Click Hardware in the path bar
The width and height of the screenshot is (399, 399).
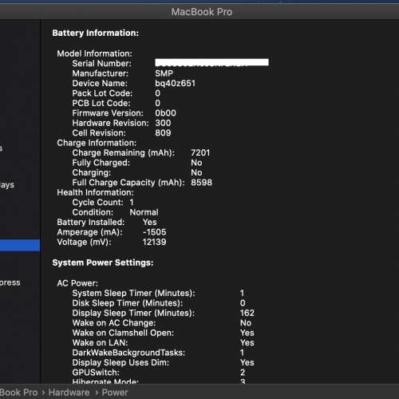coord(69,393)
